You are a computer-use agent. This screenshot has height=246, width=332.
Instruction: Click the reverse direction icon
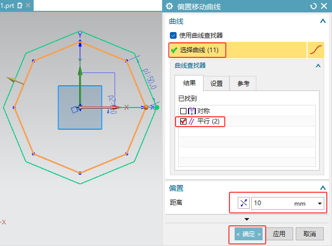243,203
